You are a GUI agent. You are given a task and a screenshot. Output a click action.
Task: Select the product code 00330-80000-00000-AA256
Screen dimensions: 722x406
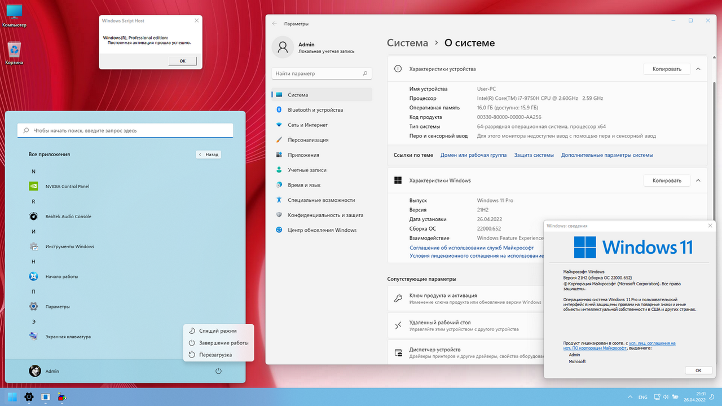[x=509, y=117]
